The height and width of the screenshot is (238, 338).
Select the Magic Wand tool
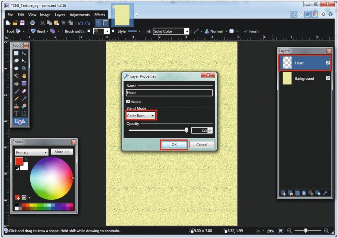(x=16, y=76)
